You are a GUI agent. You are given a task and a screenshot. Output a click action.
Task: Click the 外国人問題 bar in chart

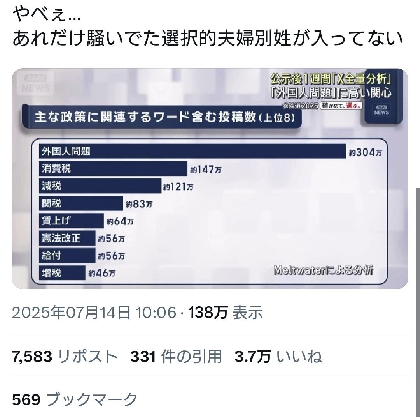[192, 152]
